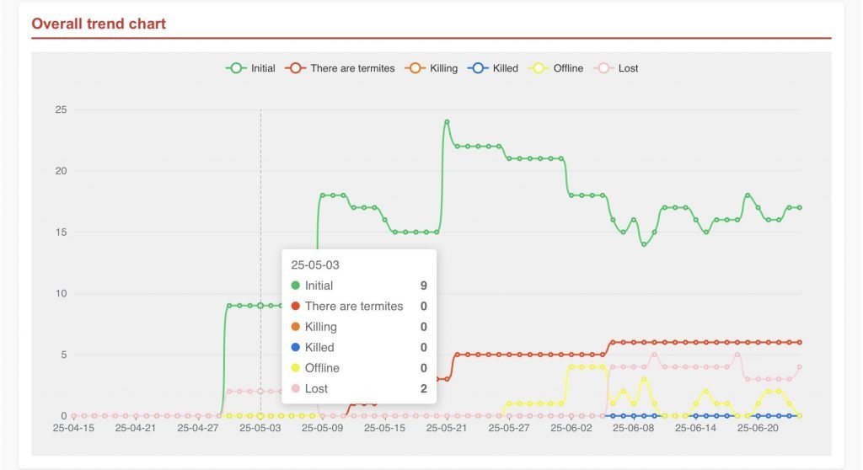Toggle the Lost legend item
Viewport: 863px width, 470px height.
pyautogui.click(x=617, y=68)
